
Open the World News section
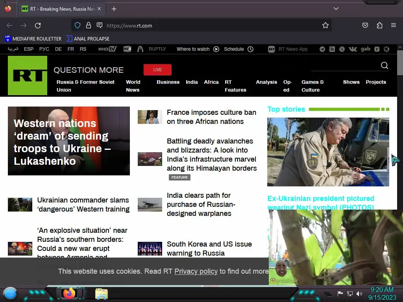click(133, 86)
